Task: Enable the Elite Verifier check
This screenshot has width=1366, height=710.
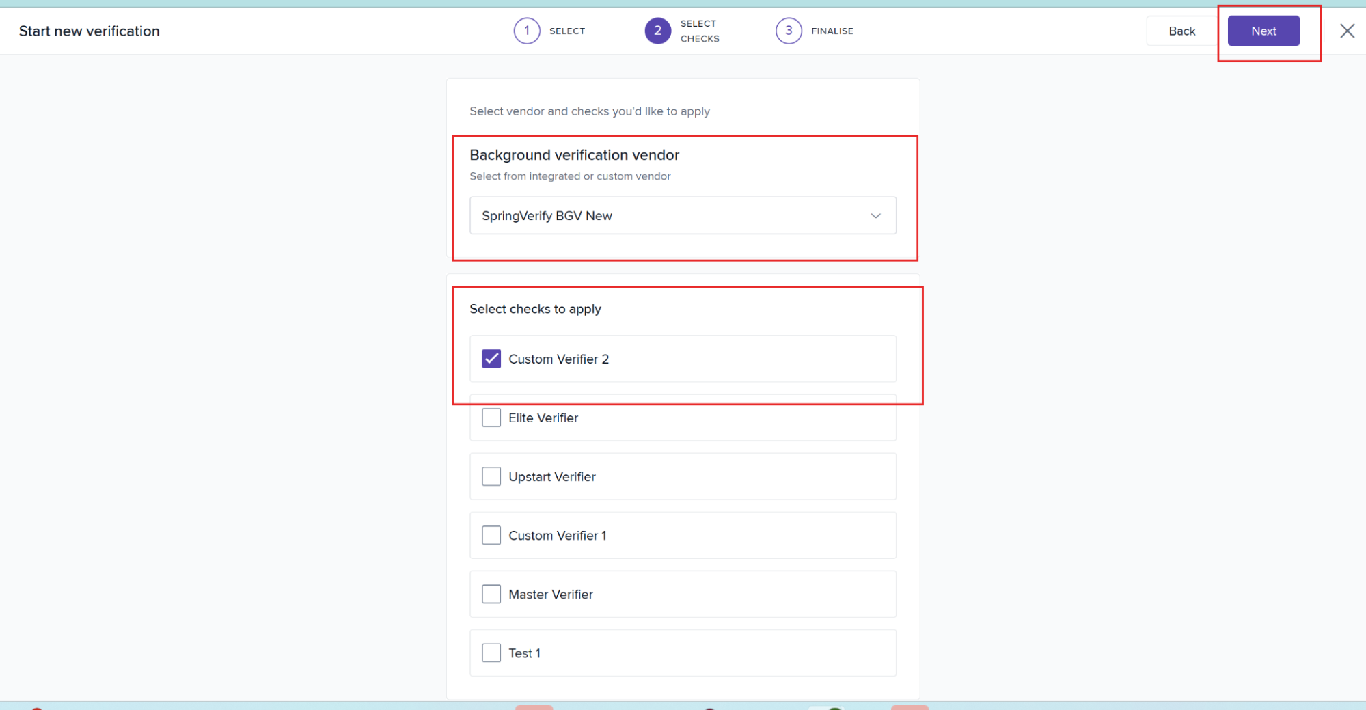Action: [491, 418]
